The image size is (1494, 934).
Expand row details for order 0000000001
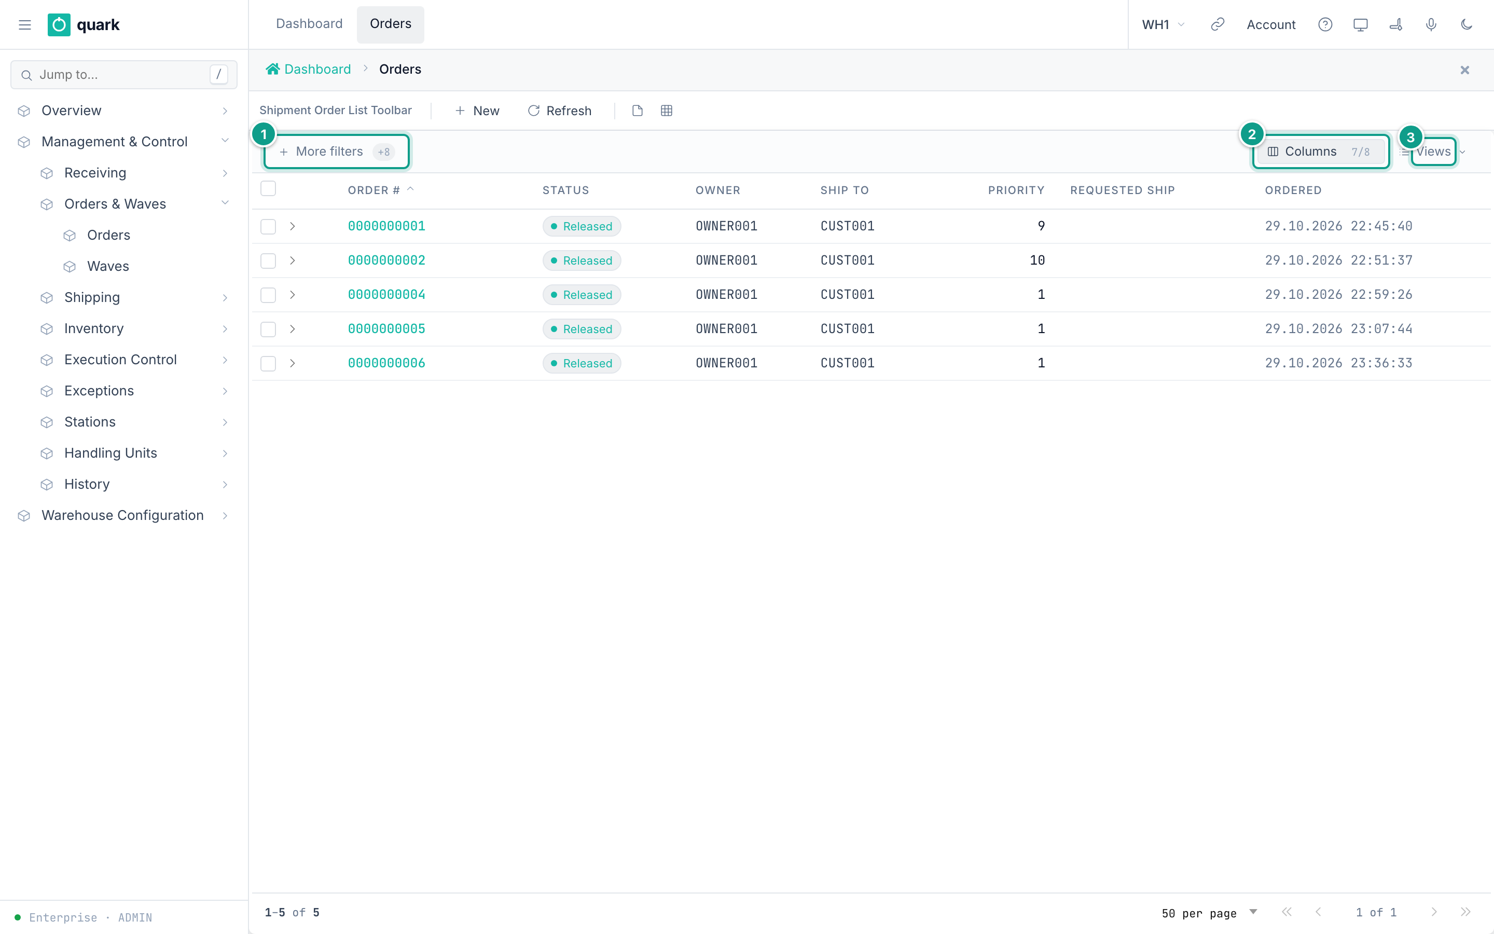click(x=293, y=227)
